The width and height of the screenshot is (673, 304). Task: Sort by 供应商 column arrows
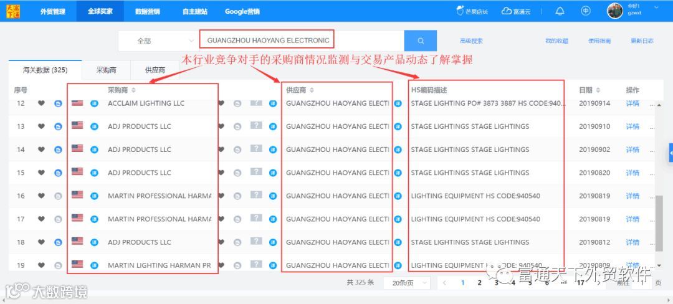tap(312, 90)
